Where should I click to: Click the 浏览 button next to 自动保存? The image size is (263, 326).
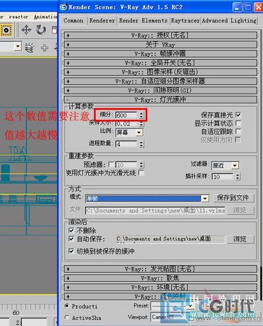(240, 239)
